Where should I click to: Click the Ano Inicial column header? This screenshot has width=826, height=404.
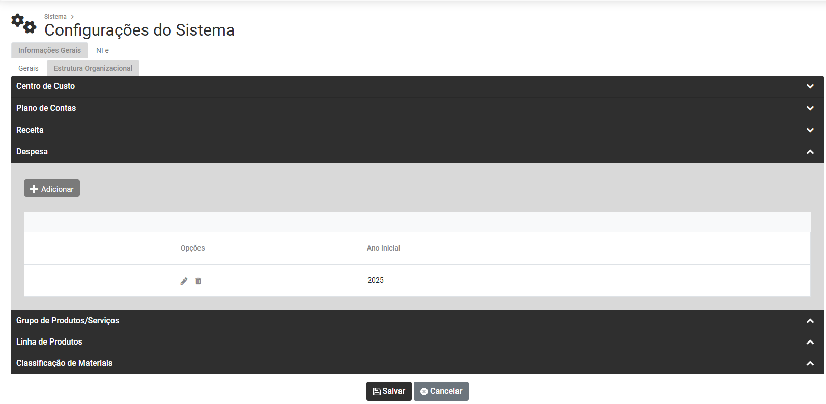coord(384,248)
